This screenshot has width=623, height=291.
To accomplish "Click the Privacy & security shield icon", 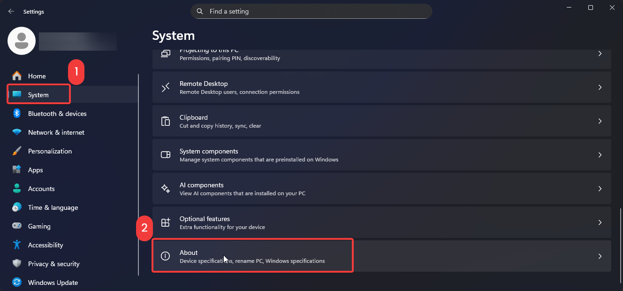I will [17, 264].
